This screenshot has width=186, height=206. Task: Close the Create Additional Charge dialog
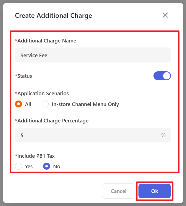point(165,15)
